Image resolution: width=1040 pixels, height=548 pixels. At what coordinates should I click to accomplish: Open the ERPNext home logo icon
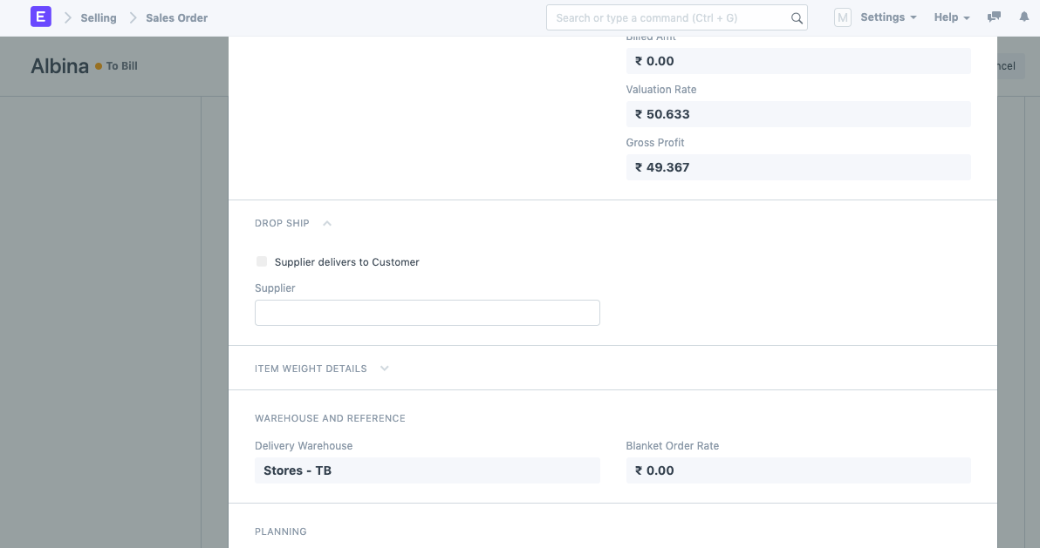tap(40, 17)
